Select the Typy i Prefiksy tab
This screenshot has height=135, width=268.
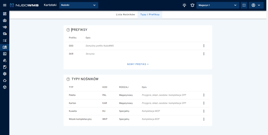[150, 15]
